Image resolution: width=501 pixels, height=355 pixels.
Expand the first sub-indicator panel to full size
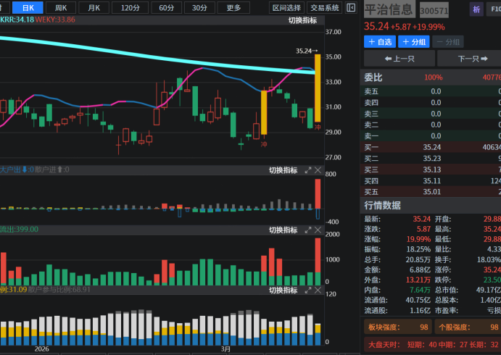[x=307, y=170]
